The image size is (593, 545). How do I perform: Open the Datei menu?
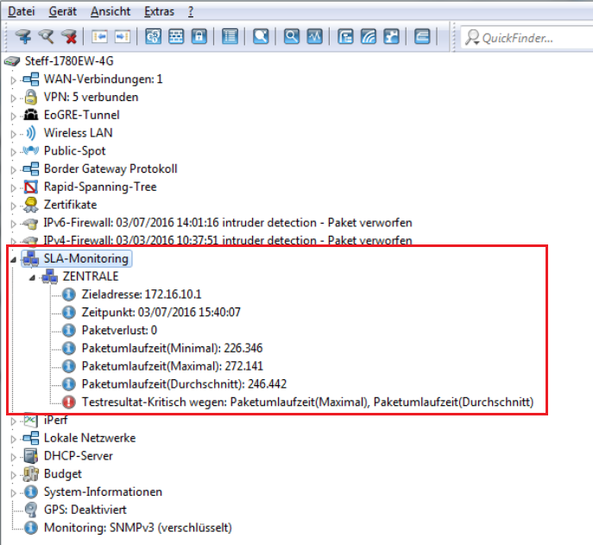pos(22,11)
